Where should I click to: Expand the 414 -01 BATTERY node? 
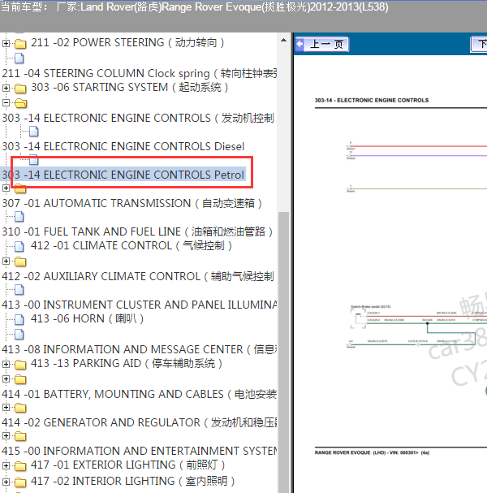pyautogui.click(x=6, y=378)
